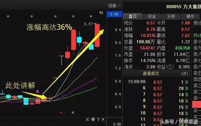Switch to the 盘口 tab
201x126 pixels.
[132, 16]
